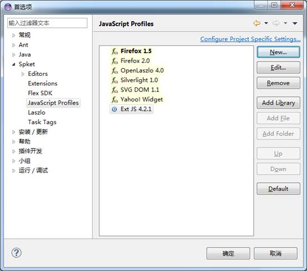Click the Add File button
The image size is (307, 271).
click(x=278, y=118)
